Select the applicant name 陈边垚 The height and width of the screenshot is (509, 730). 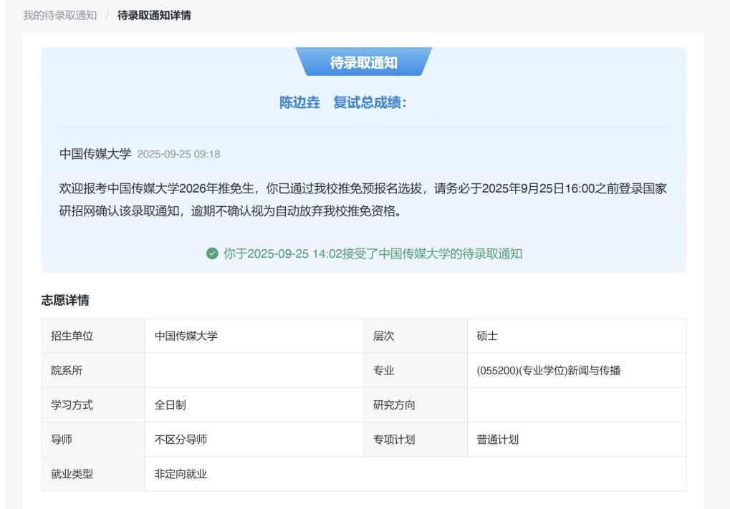[299, 103]
